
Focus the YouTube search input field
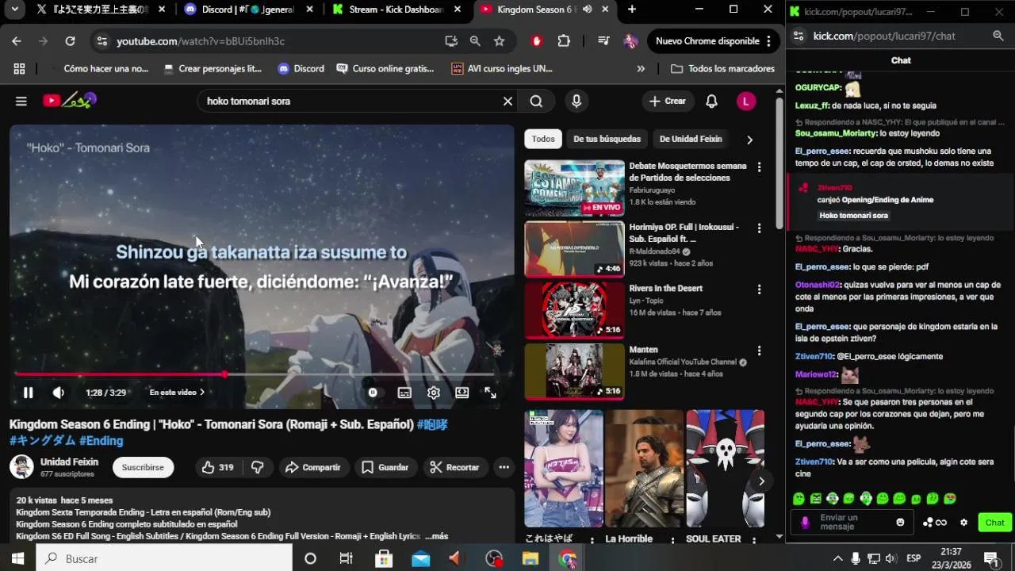(349, 101)
